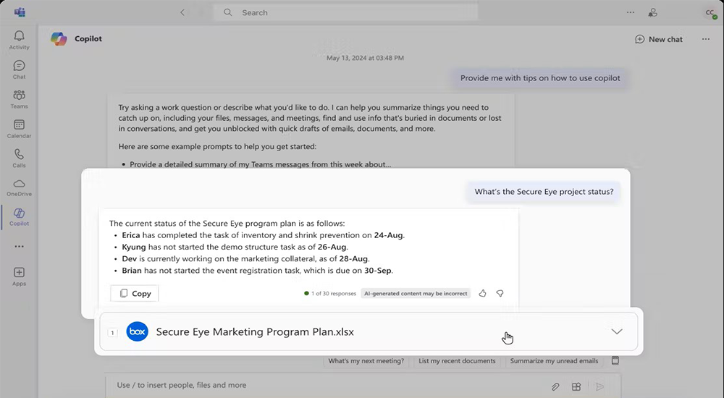Viewport: 724px width, 398px height.
Task: Click the May 13, 2024 timestamp
Action: point(365,58)
